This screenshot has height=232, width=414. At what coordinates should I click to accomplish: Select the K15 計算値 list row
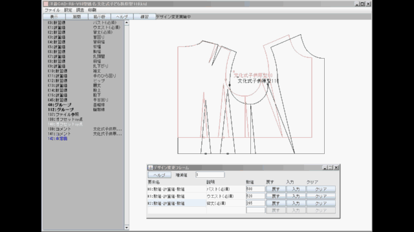click(x=83, y=95)
